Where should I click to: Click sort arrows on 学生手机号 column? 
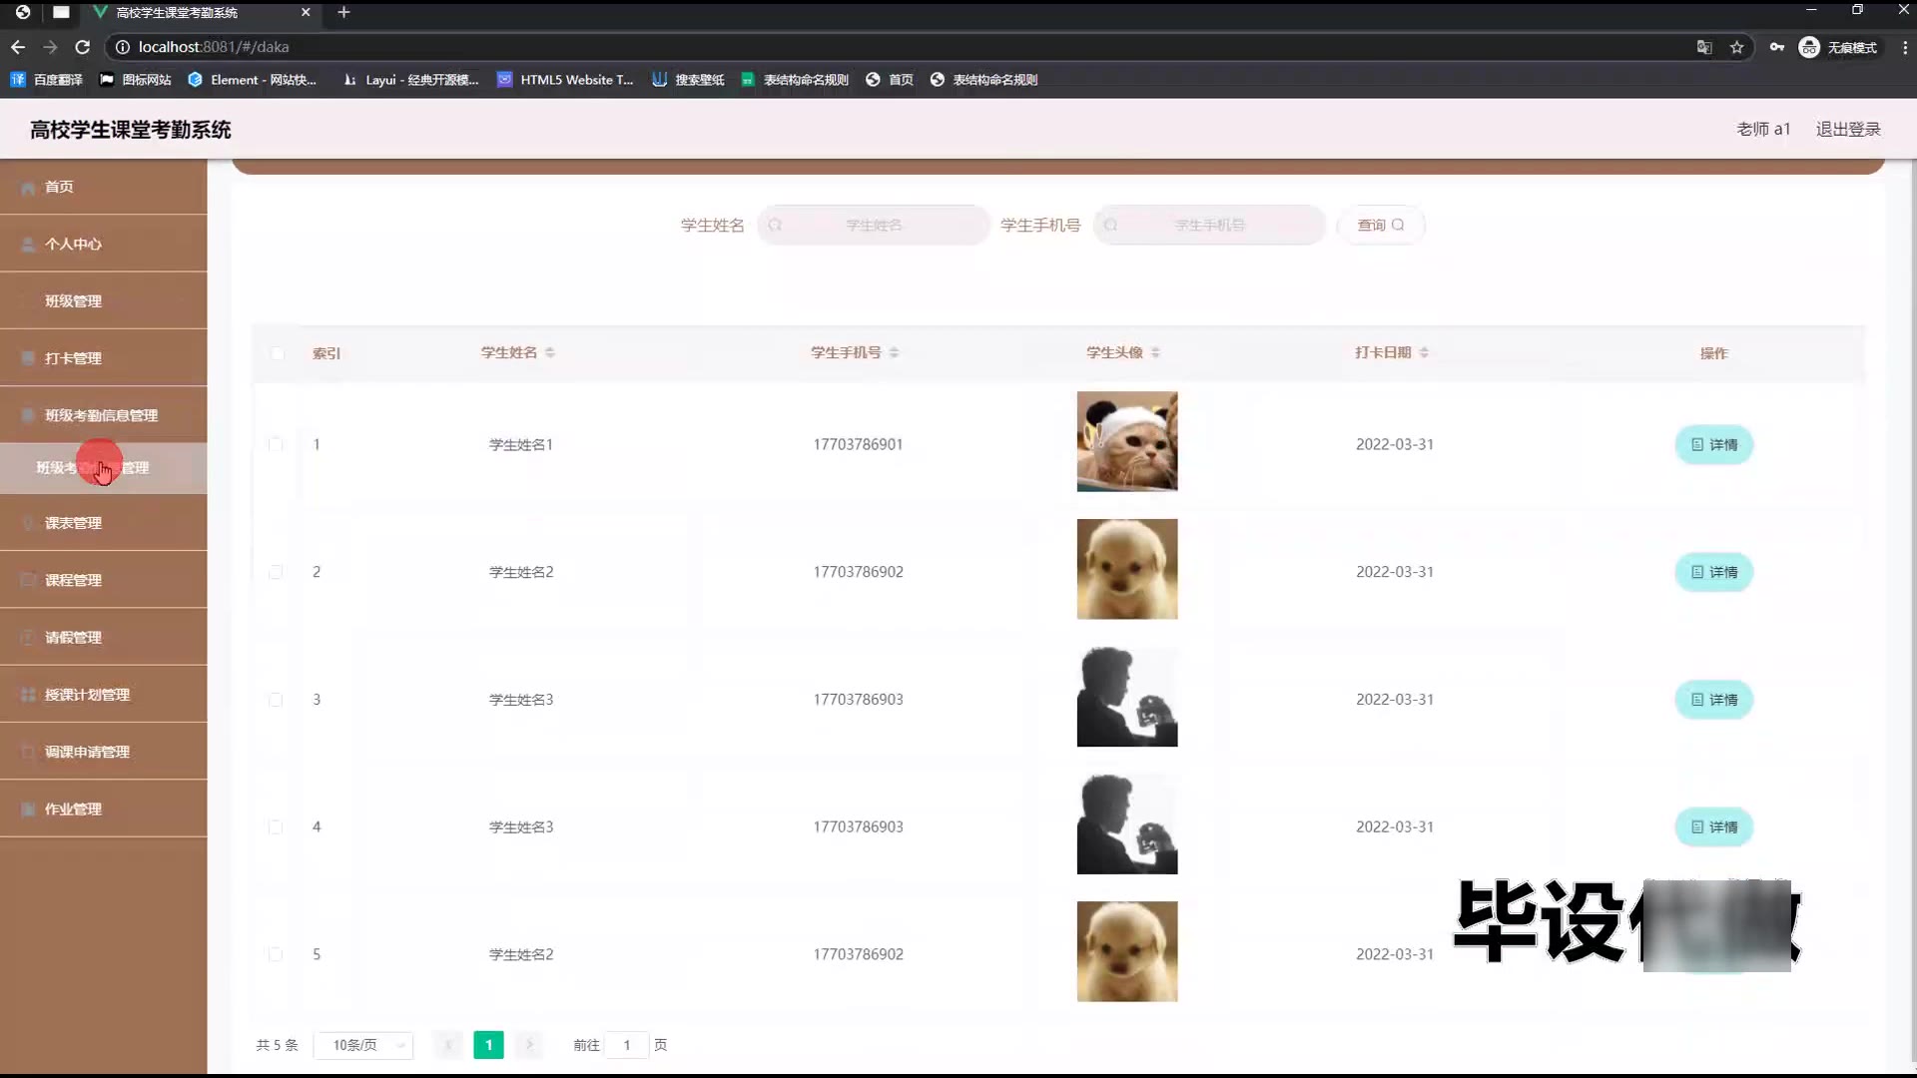[894, 352]
